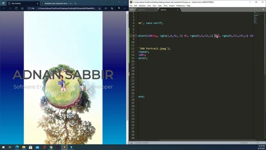The height and width of the screenshot is (150, 266).
Task: Click the tab history arrows in Sublime
Action: click(x=132, y=10)
